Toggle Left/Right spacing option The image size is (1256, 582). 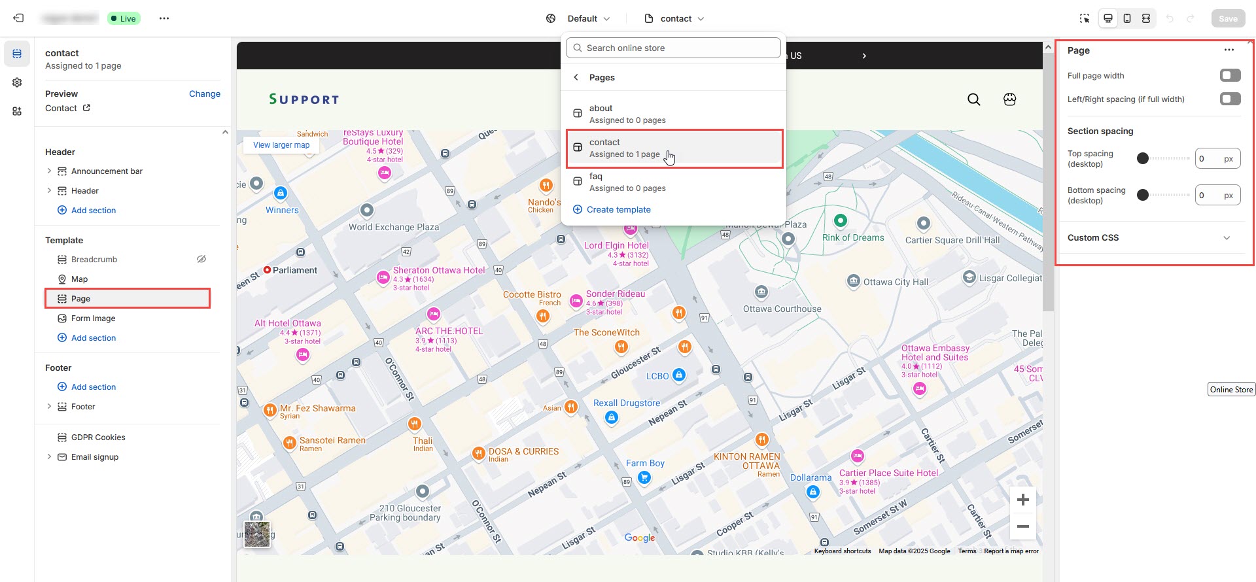click(x=1230, y=99)
